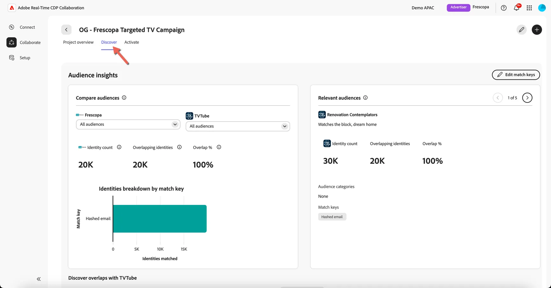Screen dimensions: 551x288
Task: Show info for Compare audiences
Action: [124, 98]
